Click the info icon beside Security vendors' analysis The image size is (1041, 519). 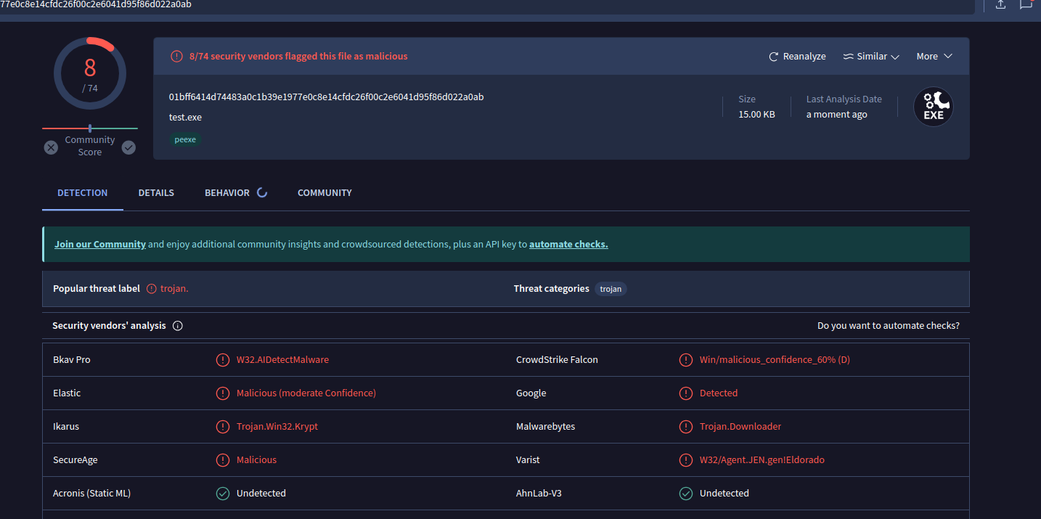point(178,326)
